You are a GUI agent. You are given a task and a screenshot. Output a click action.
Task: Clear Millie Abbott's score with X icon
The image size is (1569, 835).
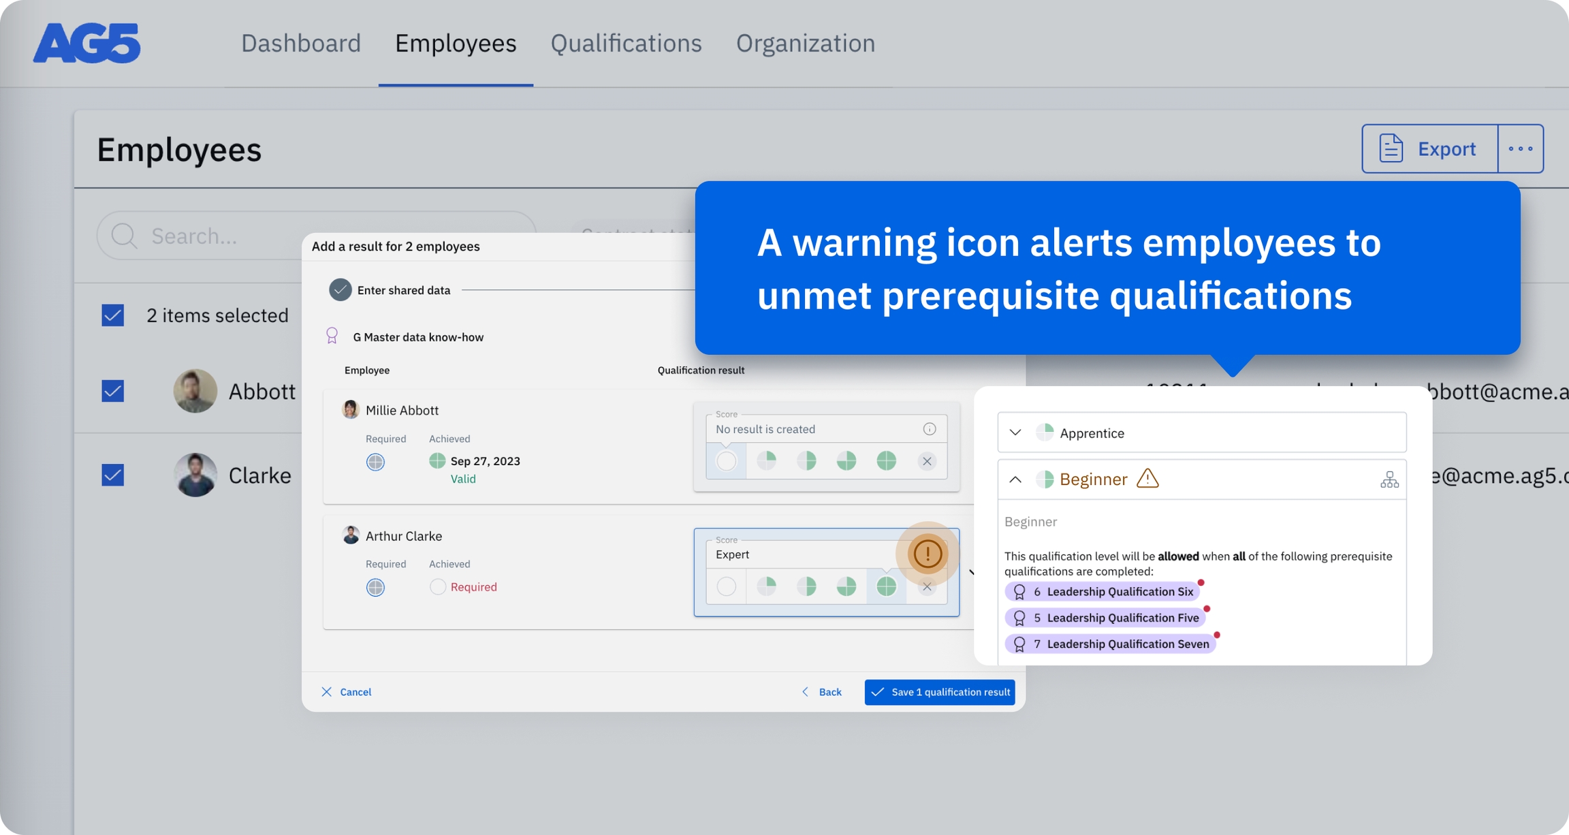tap(927, 461)
